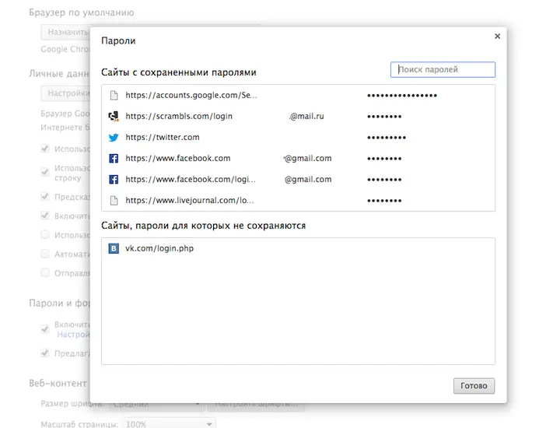Screen dimensions: 560x428
Task: Click the password dots for facebook.com/logi...
Action: pos(384,180)
